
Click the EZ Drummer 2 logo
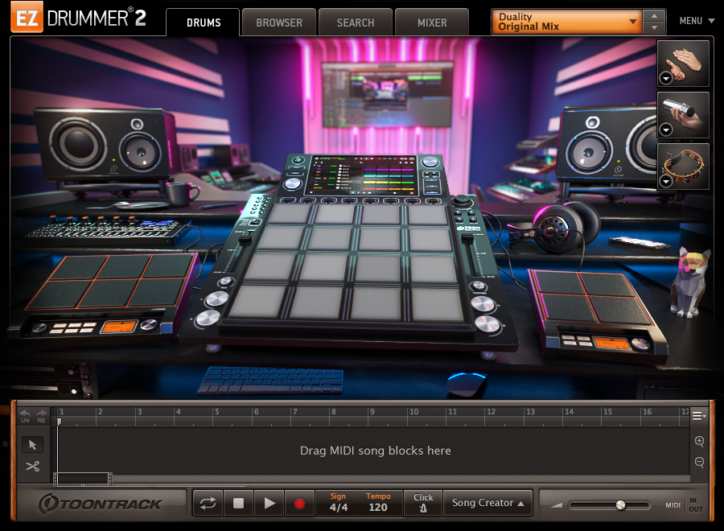pyautogui.click(x=79, y=18)
